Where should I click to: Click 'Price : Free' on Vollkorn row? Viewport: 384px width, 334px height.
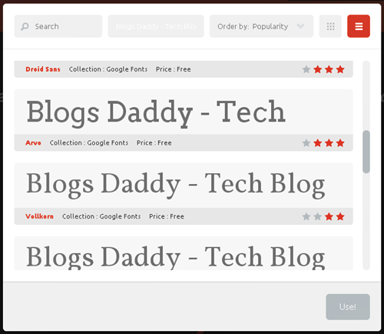(x=167, y=216)
